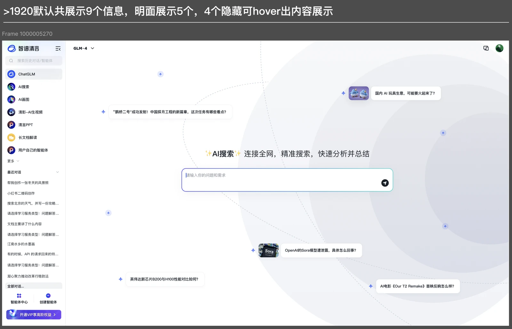Select the ChatGLM sidebar item

click(34, 74)
